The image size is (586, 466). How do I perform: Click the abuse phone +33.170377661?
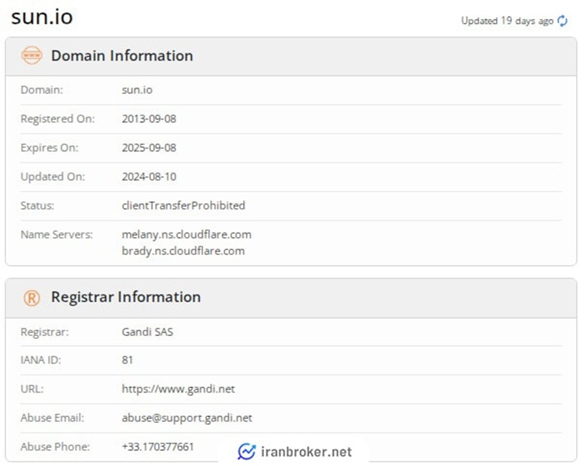(x=158, y=446)
